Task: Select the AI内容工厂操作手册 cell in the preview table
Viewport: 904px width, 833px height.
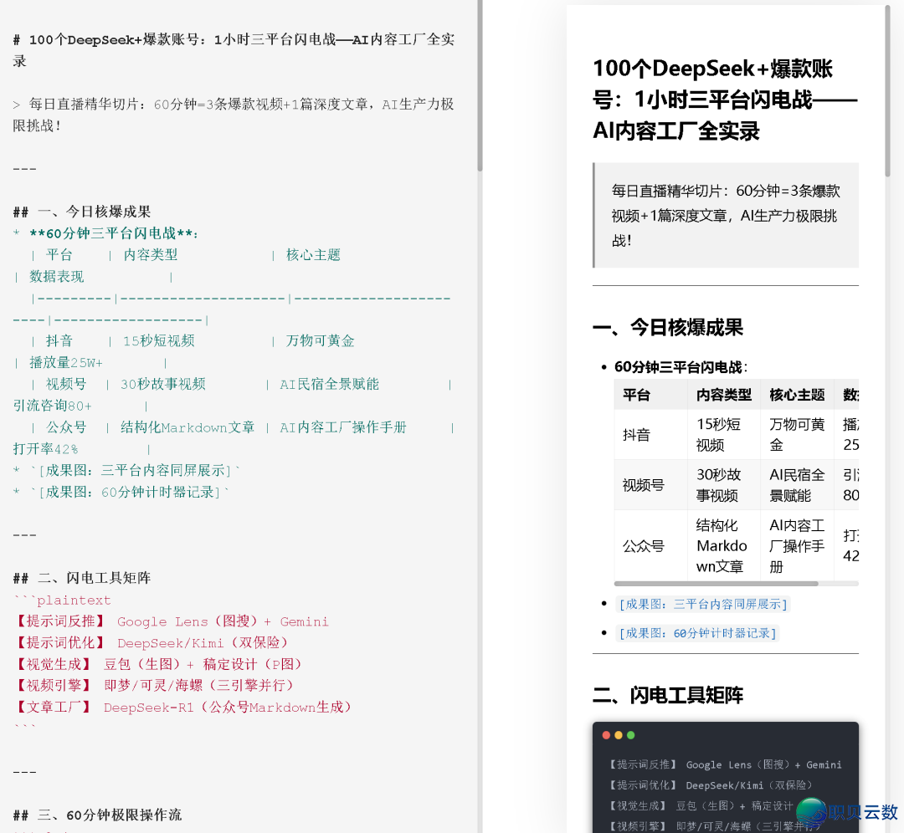Action: pyautogui.click(x=798, y=545)
